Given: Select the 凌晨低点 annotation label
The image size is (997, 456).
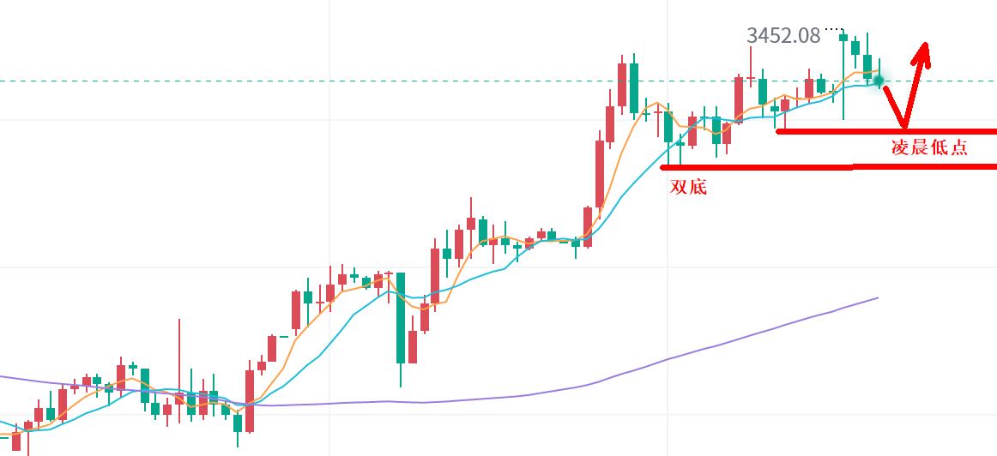Looking at the screenshot, I should (x=929, y=147).
